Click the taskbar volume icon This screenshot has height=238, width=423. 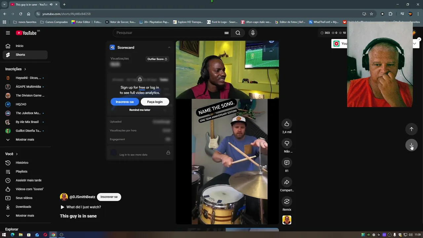coord(410,235)
